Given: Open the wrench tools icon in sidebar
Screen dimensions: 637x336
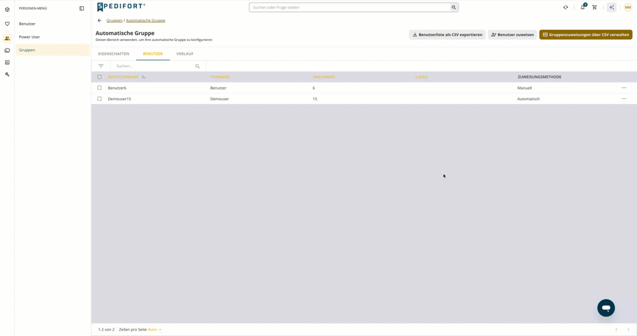Looking at the screenshot, I should (x=7, y=74).
